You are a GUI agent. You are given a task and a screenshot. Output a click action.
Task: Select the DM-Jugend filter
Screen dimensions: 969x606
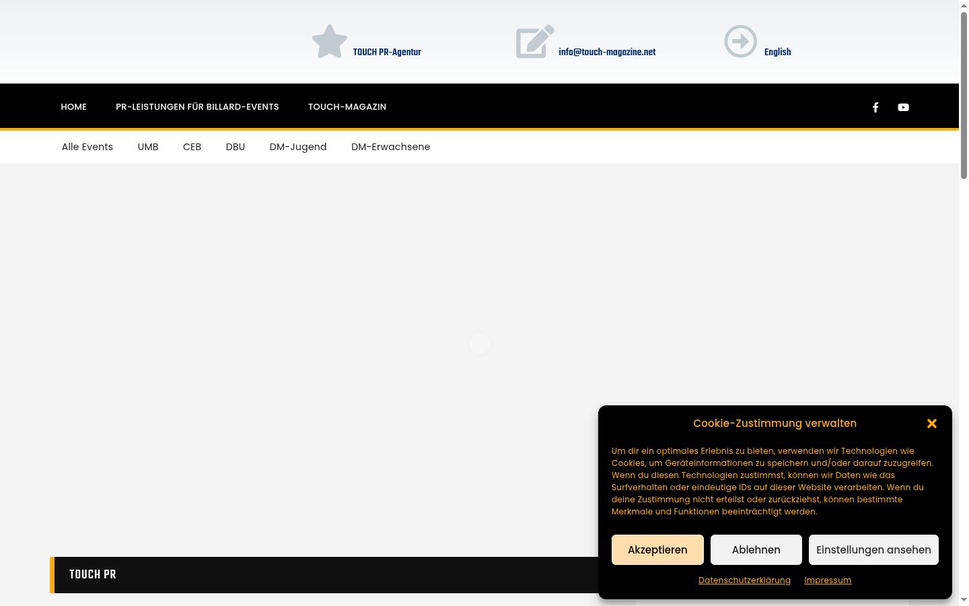[298, 147]
